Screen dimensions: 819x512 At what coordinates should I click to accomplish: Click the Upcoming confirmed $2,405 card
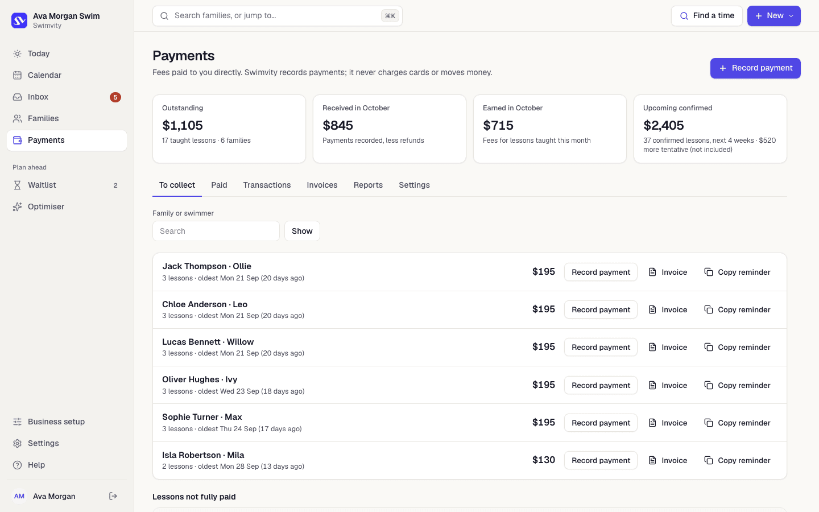click(x=710, y=129)
